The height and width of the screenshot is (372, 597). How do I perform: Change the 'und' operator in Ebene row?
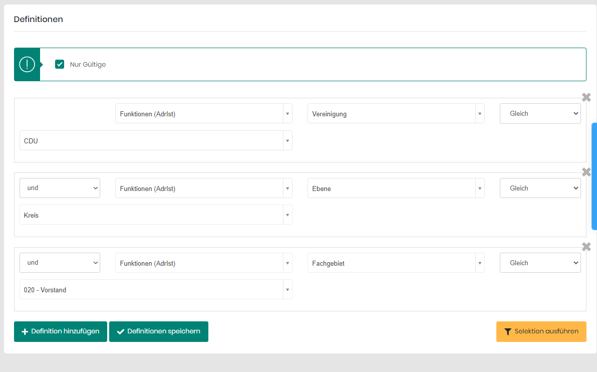(x=60, y=188)
